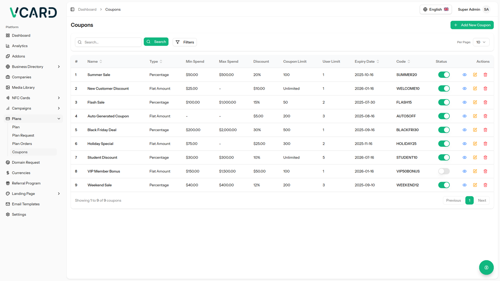This screenshot has width=500, height=281.
Task: Click the Add New Coupon button
Action: pos(472,25)
